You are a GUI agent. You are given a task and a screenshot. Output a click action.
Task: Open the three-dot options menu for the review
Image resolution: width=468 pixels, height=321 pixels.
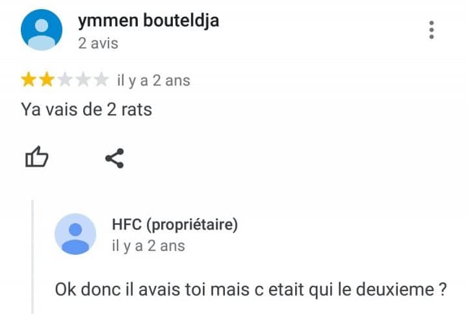tap(432, 30)
